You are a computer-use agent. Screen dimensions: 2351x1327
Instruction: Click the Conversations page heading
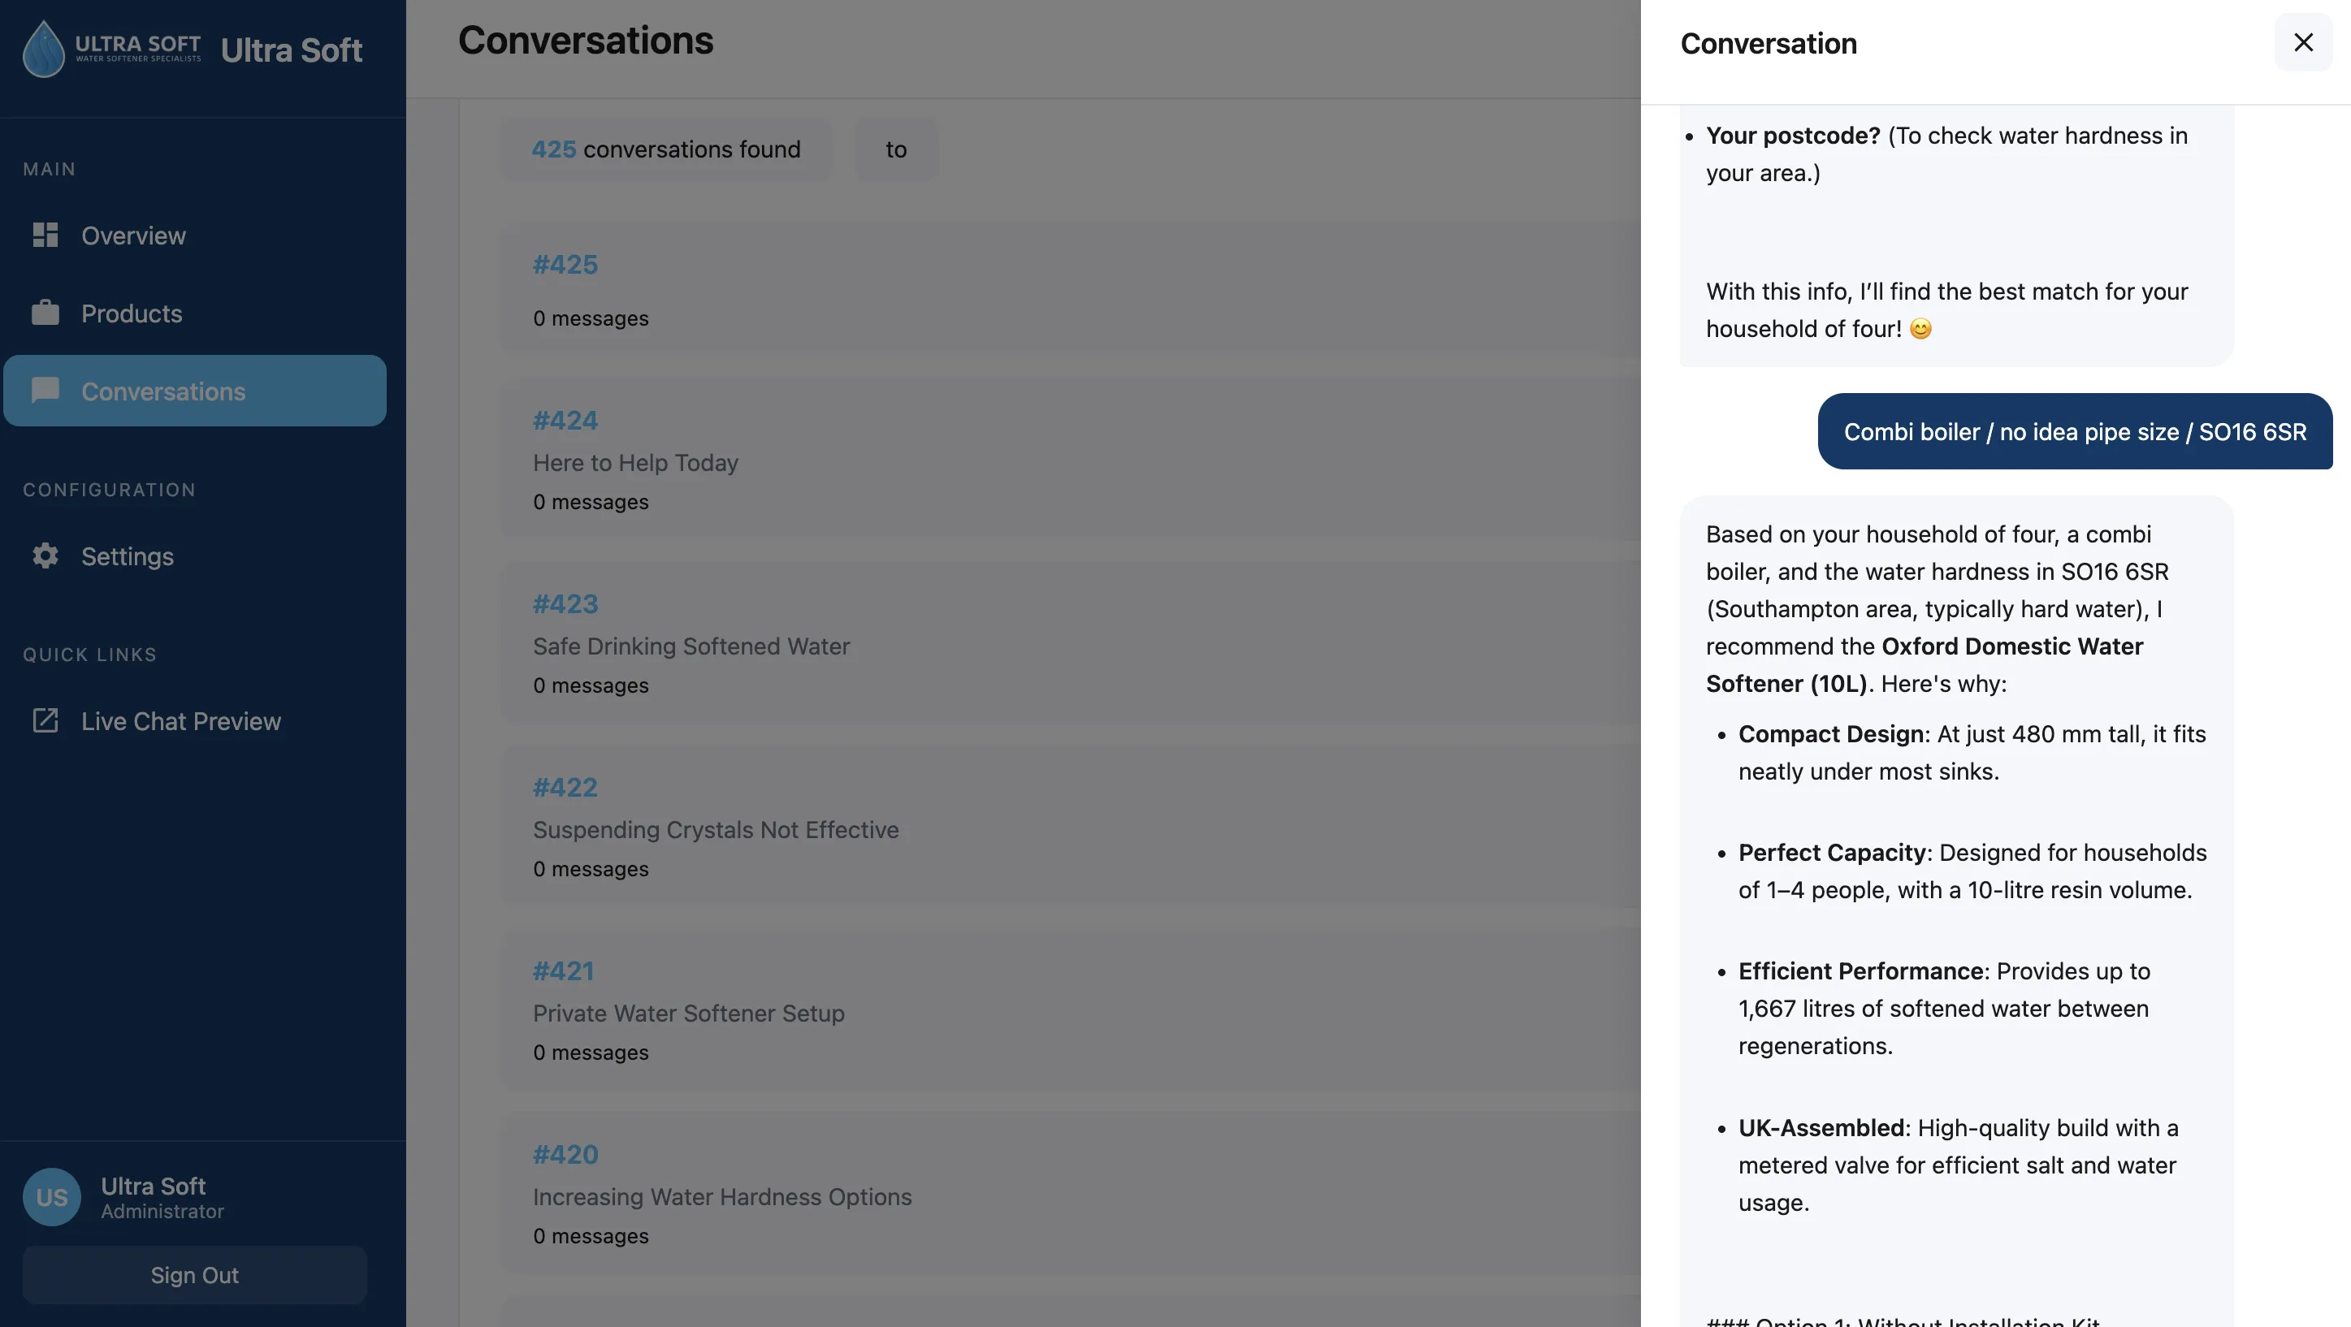click(586, 40)
